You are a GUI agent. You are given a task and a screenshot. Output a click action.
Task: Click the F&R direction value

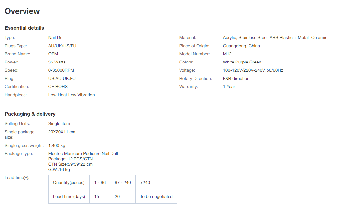pyautogui.click(x=236, y=79)
